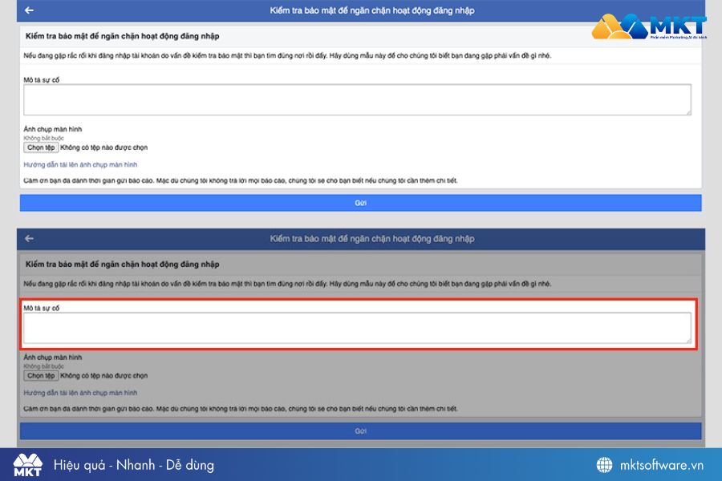Click 'Chọn tệp' button in the upper form

coord(41,148)
